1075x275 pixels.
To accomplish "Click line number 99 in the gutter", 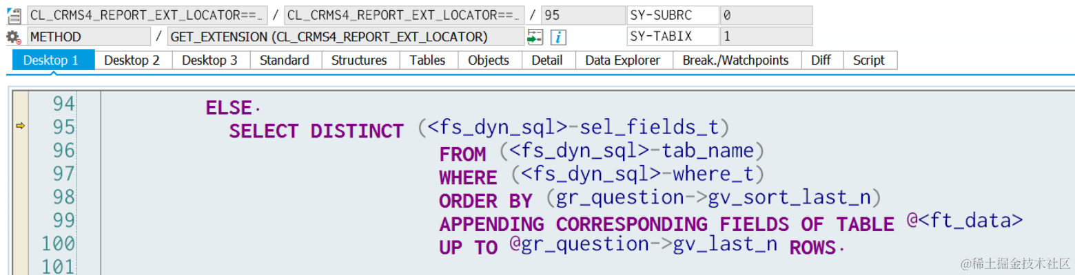I will pyautogui.click(x=63, y=221).
